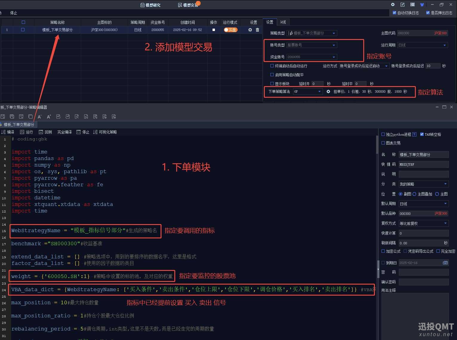Click the first document settings gear icon
457x340 pixels.
(x=104, y=117)
